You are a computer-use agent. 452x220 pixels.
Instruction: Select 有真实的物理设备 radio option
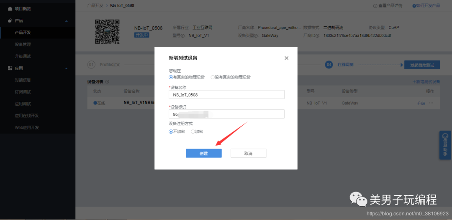pyautogui.click(x=187, y=77)
